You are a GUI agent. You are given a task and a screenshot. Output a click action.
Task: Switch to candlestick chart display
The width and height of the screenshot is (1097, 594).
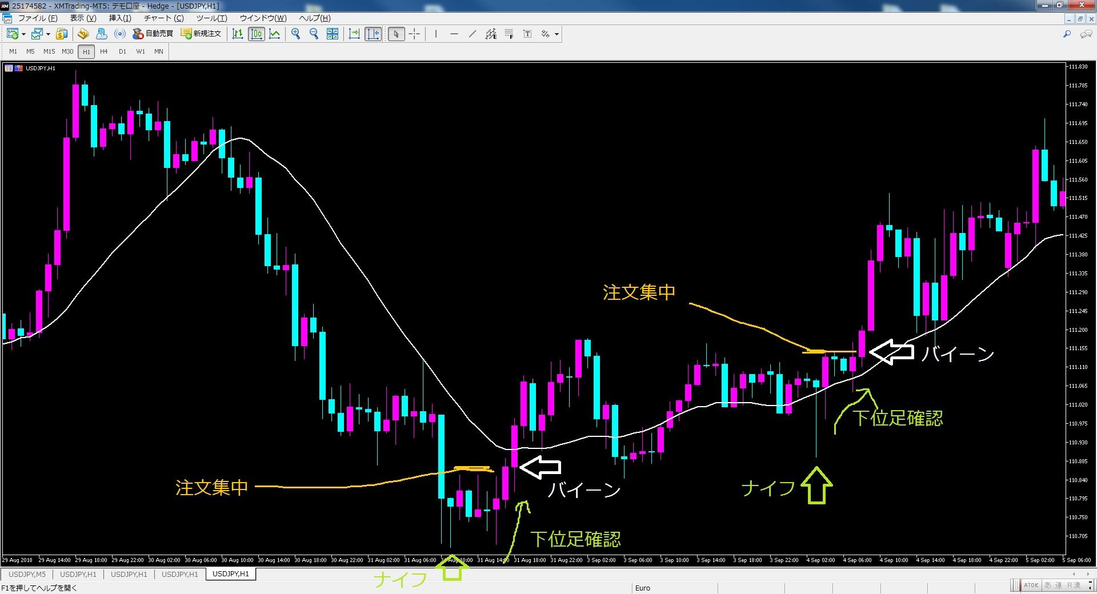point(257,34)
